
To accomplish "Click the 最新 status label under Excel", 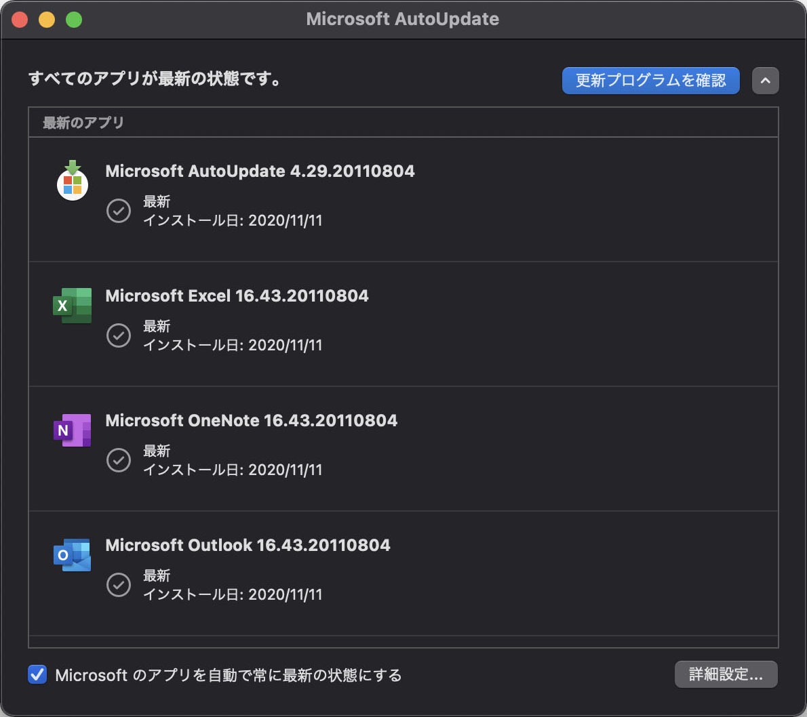I will (157, 326).
